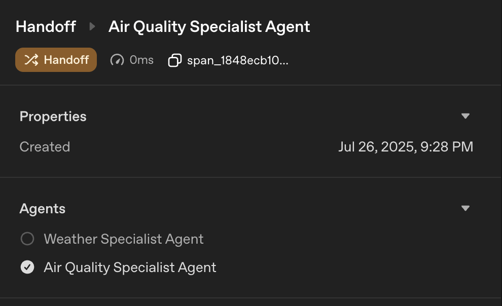Toggle the Air Quality Specialist Agent checkmark
This screenshot has height=306, width=502.
coord(27,267)
